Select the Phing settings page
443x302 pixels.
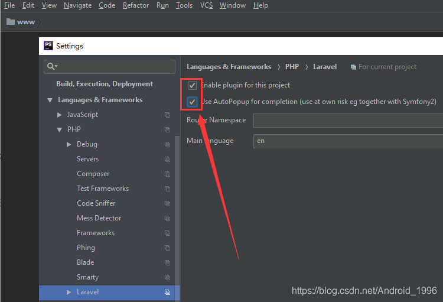pos(86,248)
